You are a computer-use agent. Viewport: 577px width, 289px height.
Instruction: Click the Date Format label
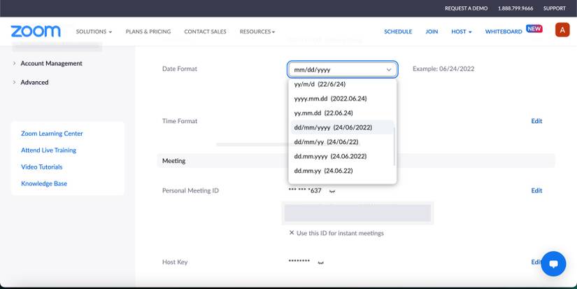pyautogui.click(x=180, y=69)
